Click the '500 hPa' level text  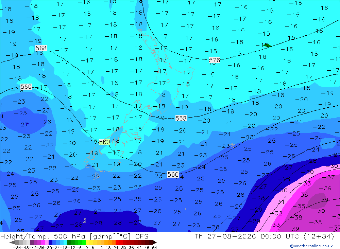click(x=69, y=236)
